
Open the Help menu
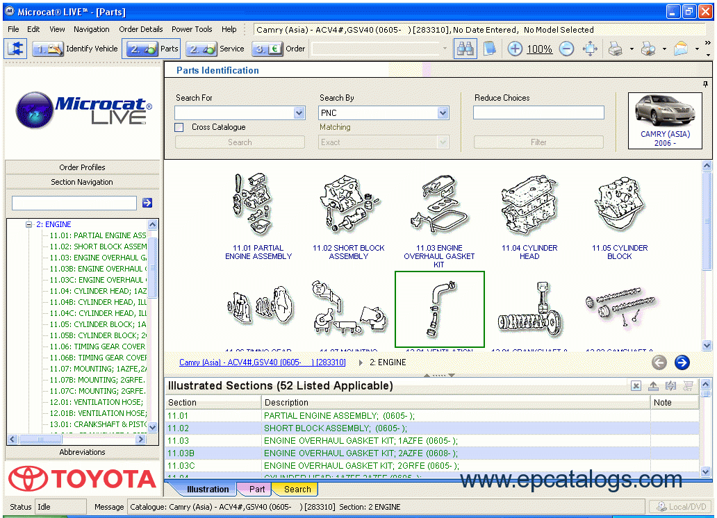(x=229, y=29)
